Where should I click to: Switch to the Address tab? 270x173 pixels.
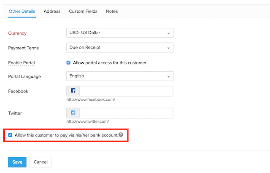pos(52,11)
